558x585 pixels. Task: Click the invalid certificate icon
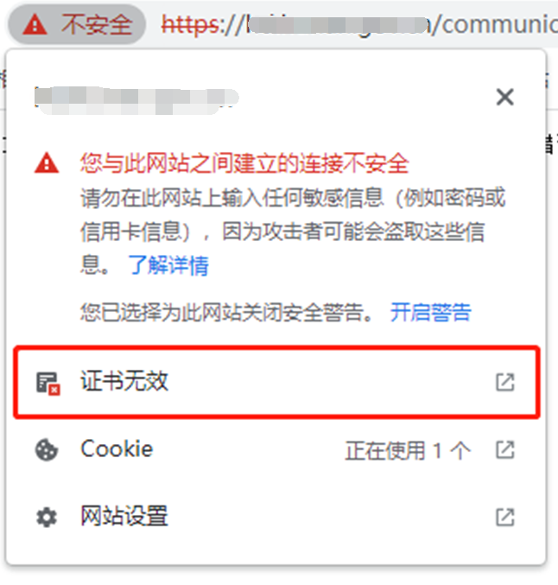point(48,383)
